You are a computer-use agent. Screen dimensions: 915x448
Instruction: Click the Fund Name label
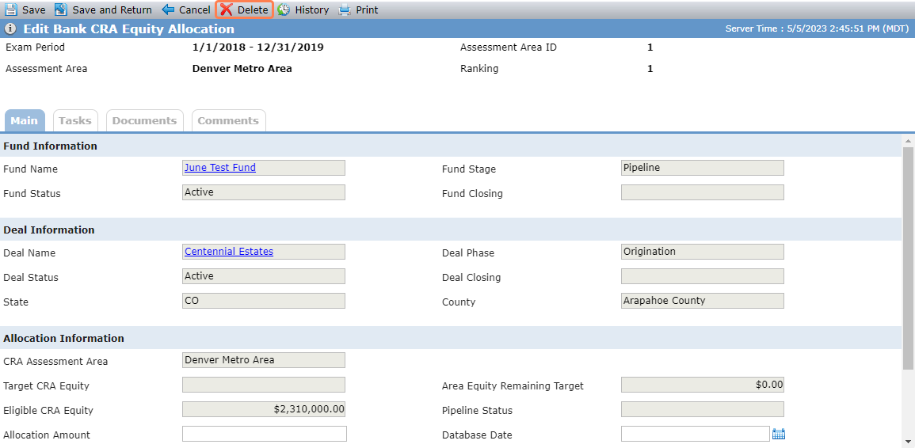[30, 169]
